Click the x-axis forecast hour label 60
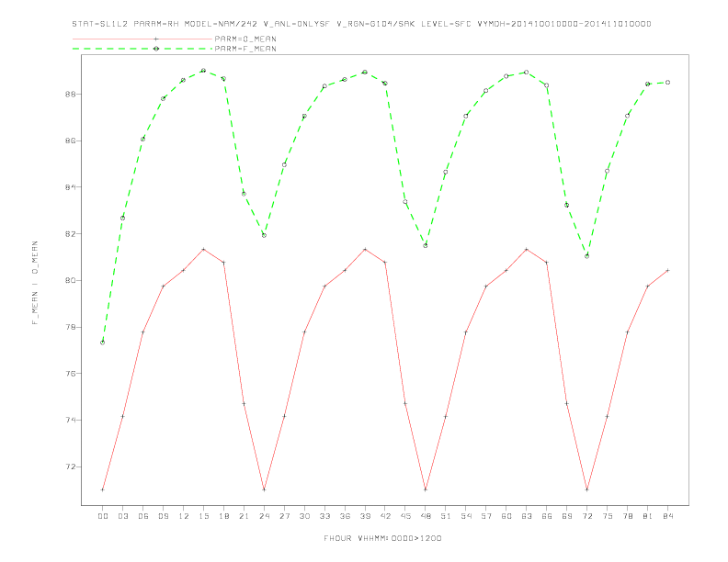 [x=506, y=516]
